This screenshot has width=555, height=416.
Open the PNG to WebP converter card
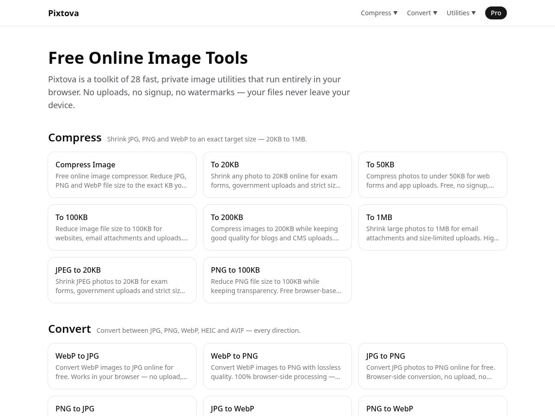[x=433, y=406]
